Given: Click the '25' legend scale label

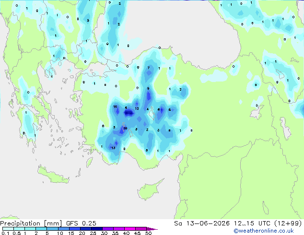Looking at the screenshot, I should [x=93, y=233].
